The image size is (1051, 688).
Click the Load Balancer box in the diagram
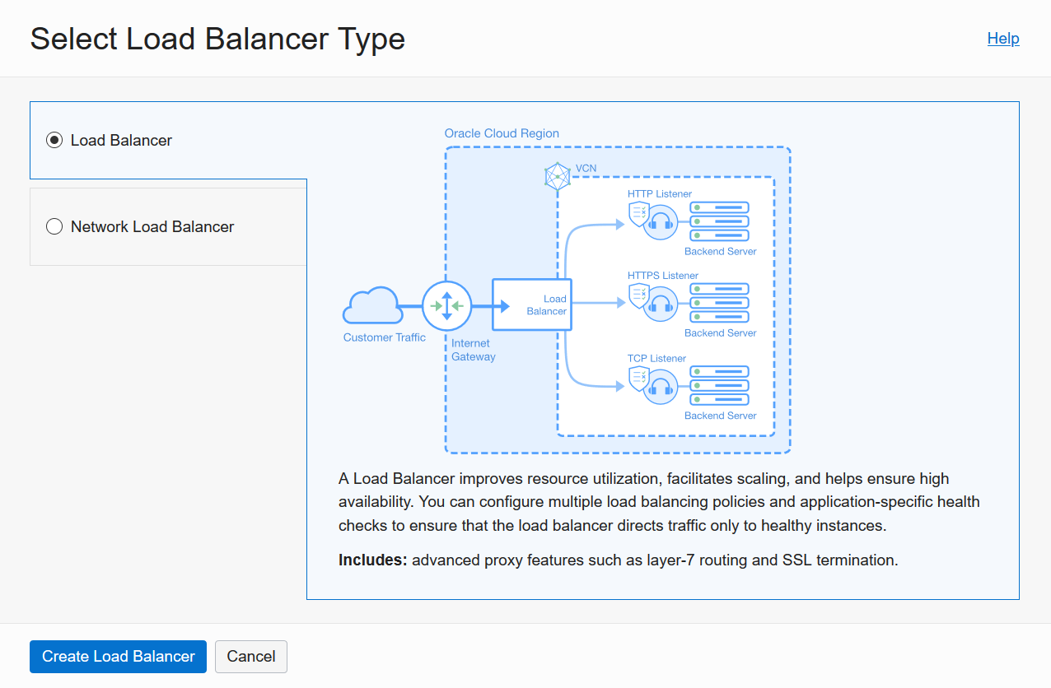tap(531, 305)
